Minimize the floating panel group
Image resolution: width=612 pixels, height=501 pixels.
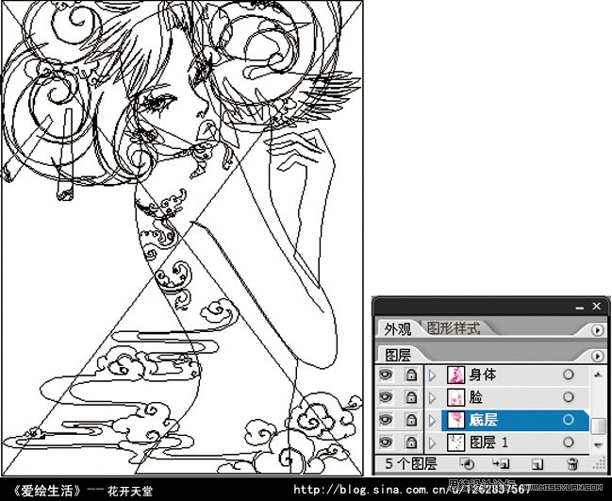(580, 308)
